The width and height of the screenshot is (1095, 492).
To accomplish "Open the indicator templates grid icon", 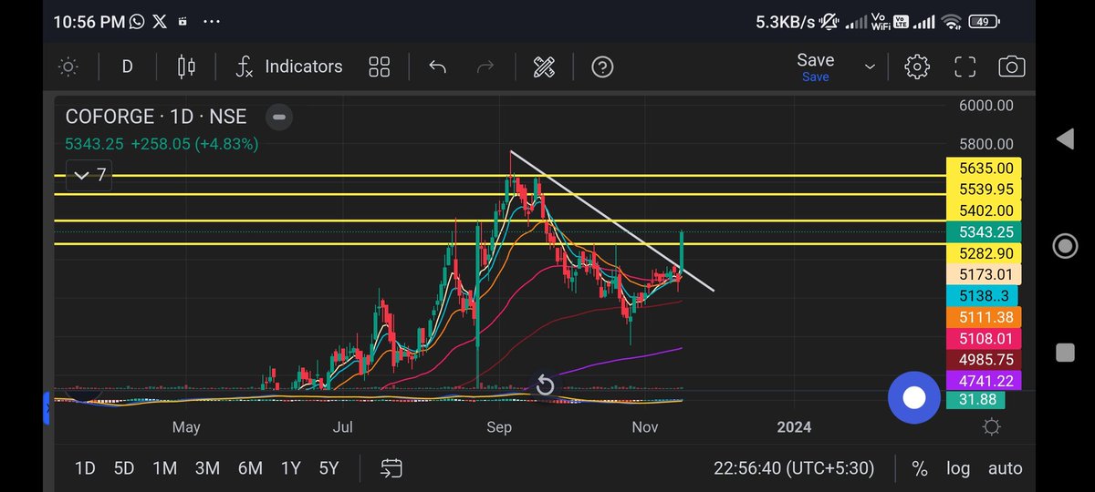I will coord(380,67).
